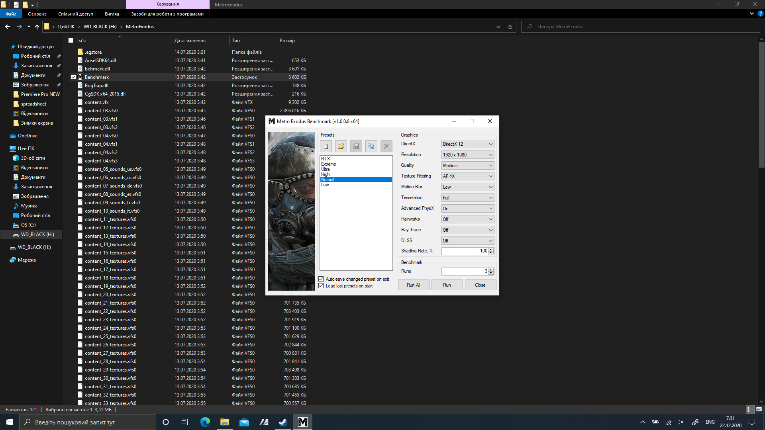Uncheck the Benchmark file selection checkbox
This screenshot has width=765, height=430.
[73, 77]
